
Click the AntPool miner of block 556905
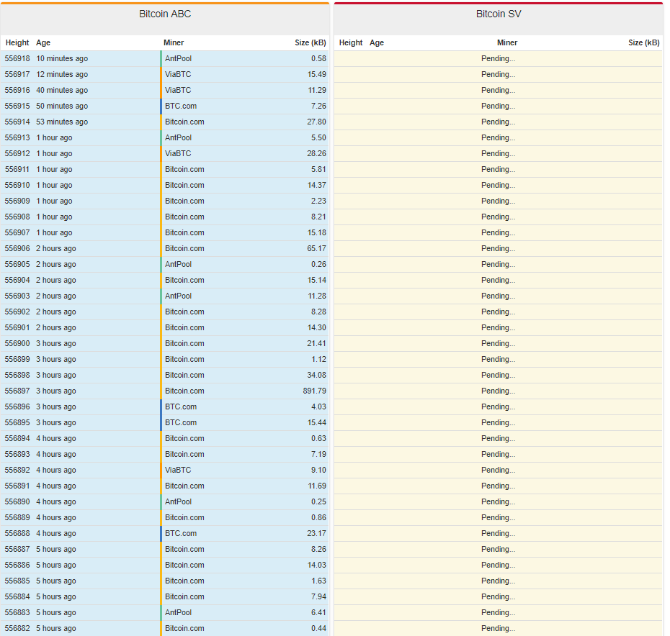(178, 264)
